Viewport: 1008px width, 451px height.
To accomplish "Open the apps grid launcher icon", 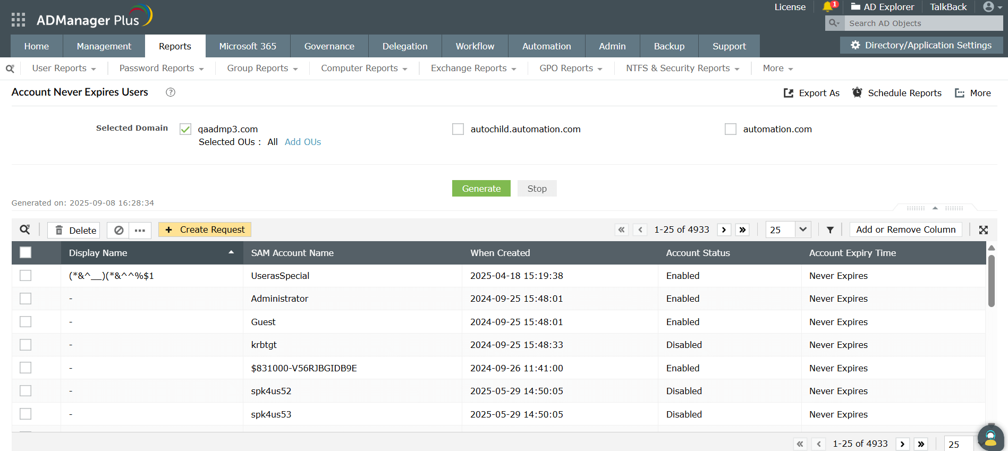I will pyautogui.click(x=18, y=20).
